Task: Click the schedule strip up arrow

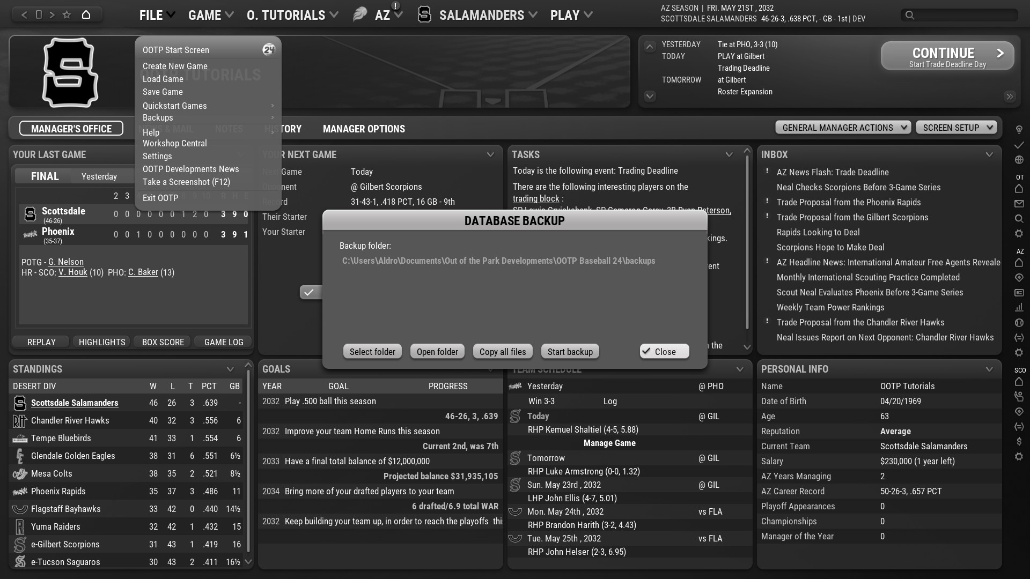Action: 650,47
